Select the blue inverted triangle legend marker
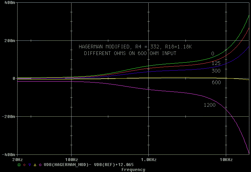This screenshot has height=172, width=251. click(29, 165)
